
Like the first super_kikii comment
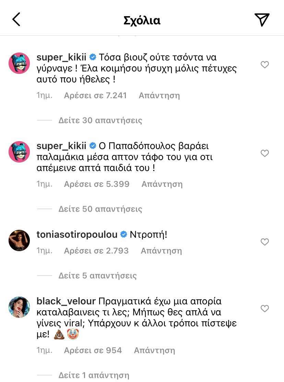(265, 65)
